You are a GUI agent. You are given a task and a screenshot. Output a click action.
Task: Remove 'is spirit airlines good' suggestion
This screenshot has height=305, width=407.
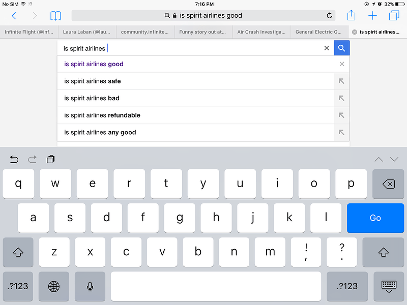click(341, 64)
